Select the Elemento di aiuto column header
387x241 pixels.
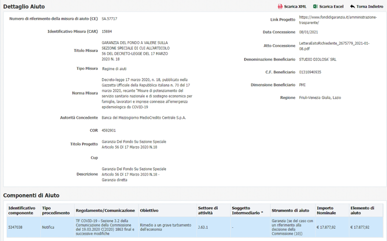pos(366,210)
